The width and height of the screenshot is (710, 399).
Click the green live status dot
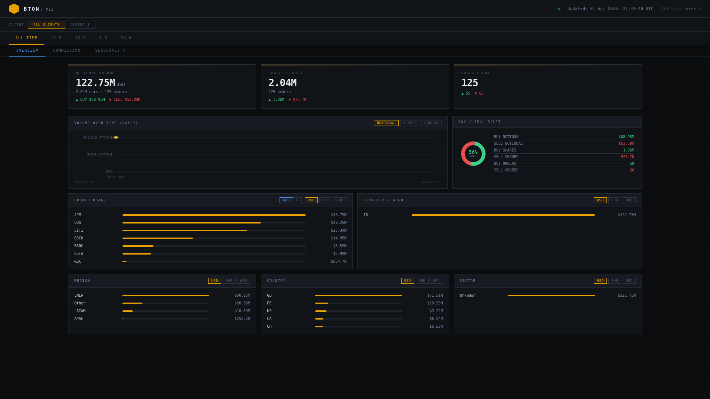tap(559, 9)
